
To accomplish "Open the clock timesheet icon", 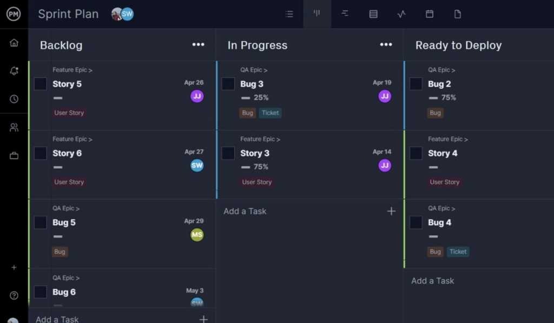I will [14, 99].
